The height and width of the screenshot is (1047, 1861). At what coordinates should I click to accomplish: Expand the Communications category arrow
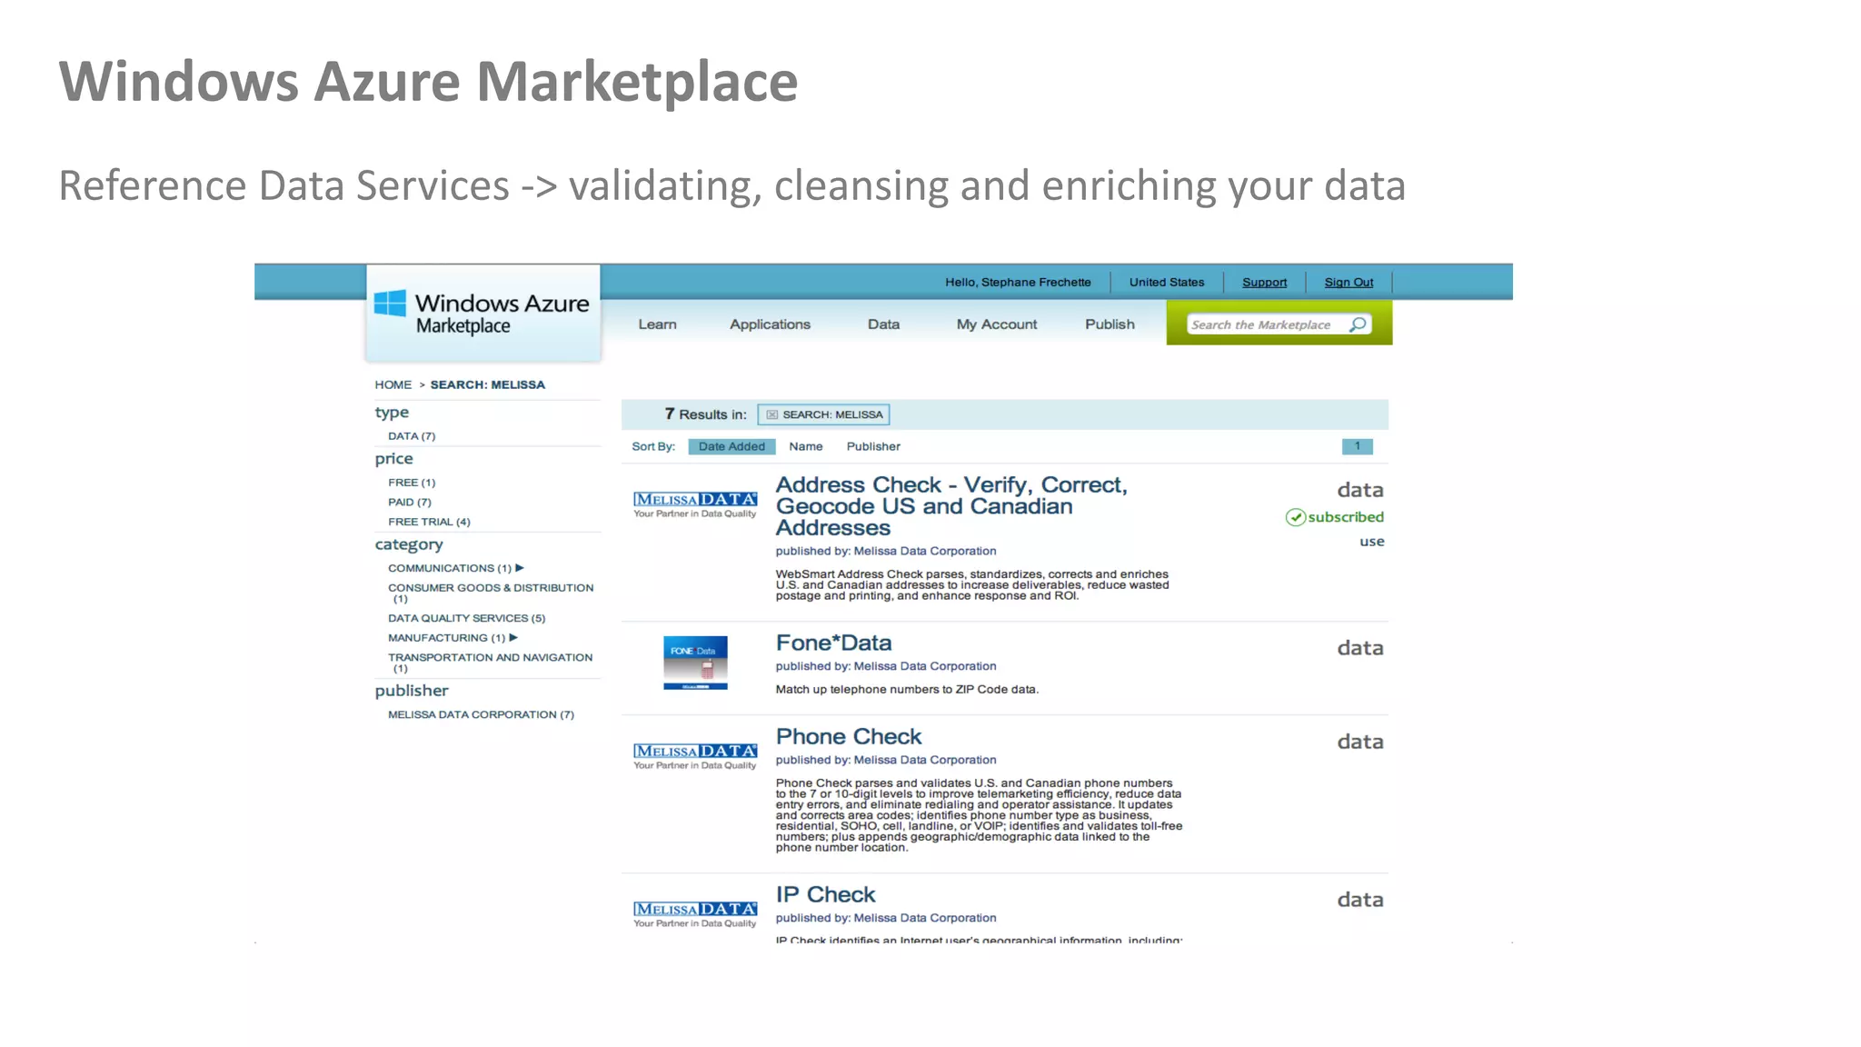click(x=520, y=568)
